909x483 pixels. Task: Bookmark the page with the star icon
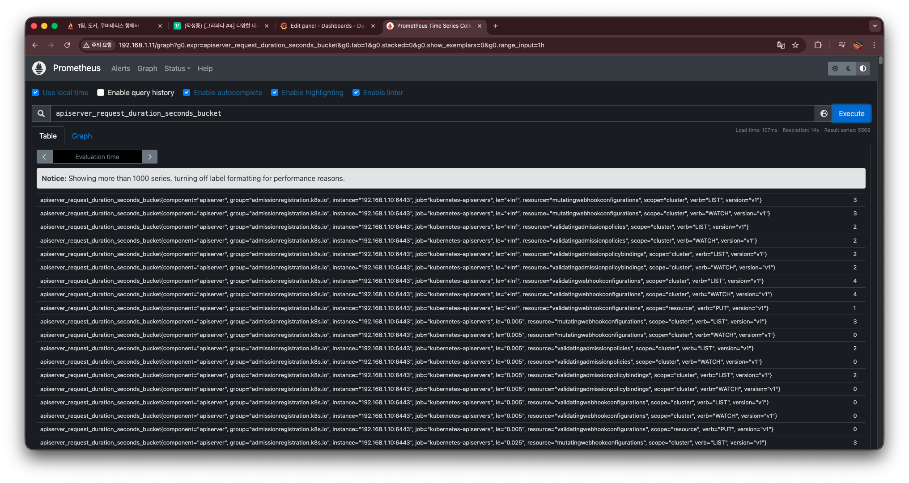point(795,45)
